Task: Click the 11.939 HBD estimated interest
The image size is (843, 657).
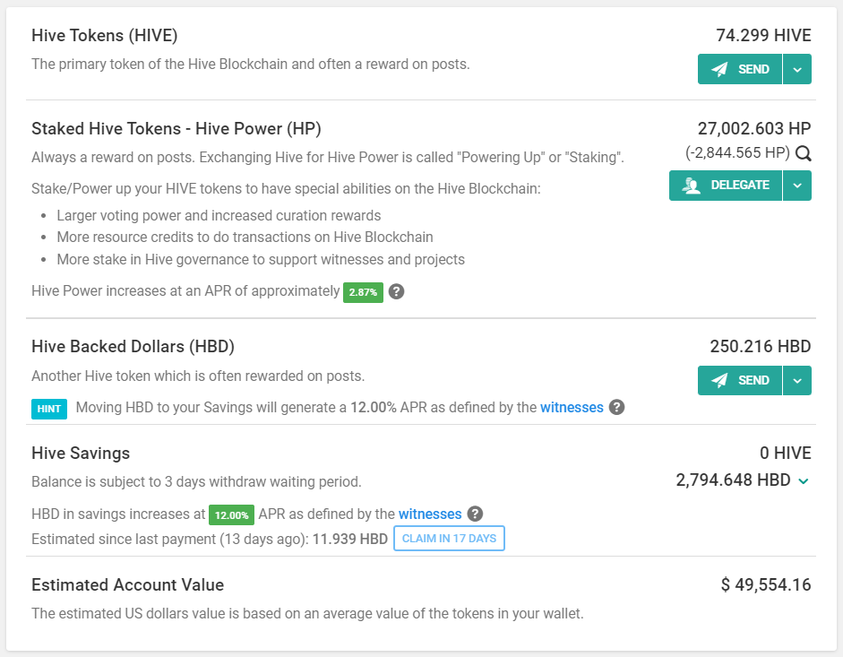Action: point(350,540)
